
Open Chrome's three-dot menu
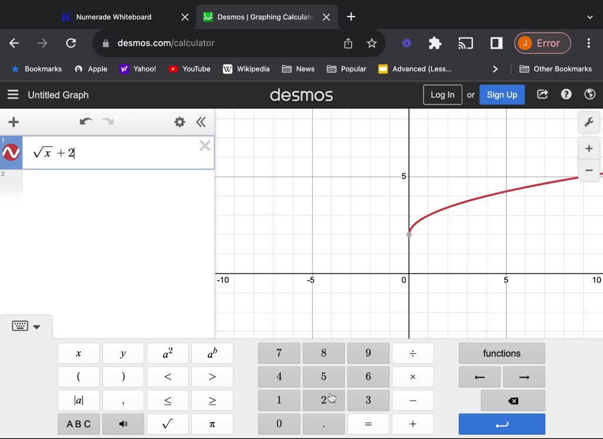tap(588, 43)
